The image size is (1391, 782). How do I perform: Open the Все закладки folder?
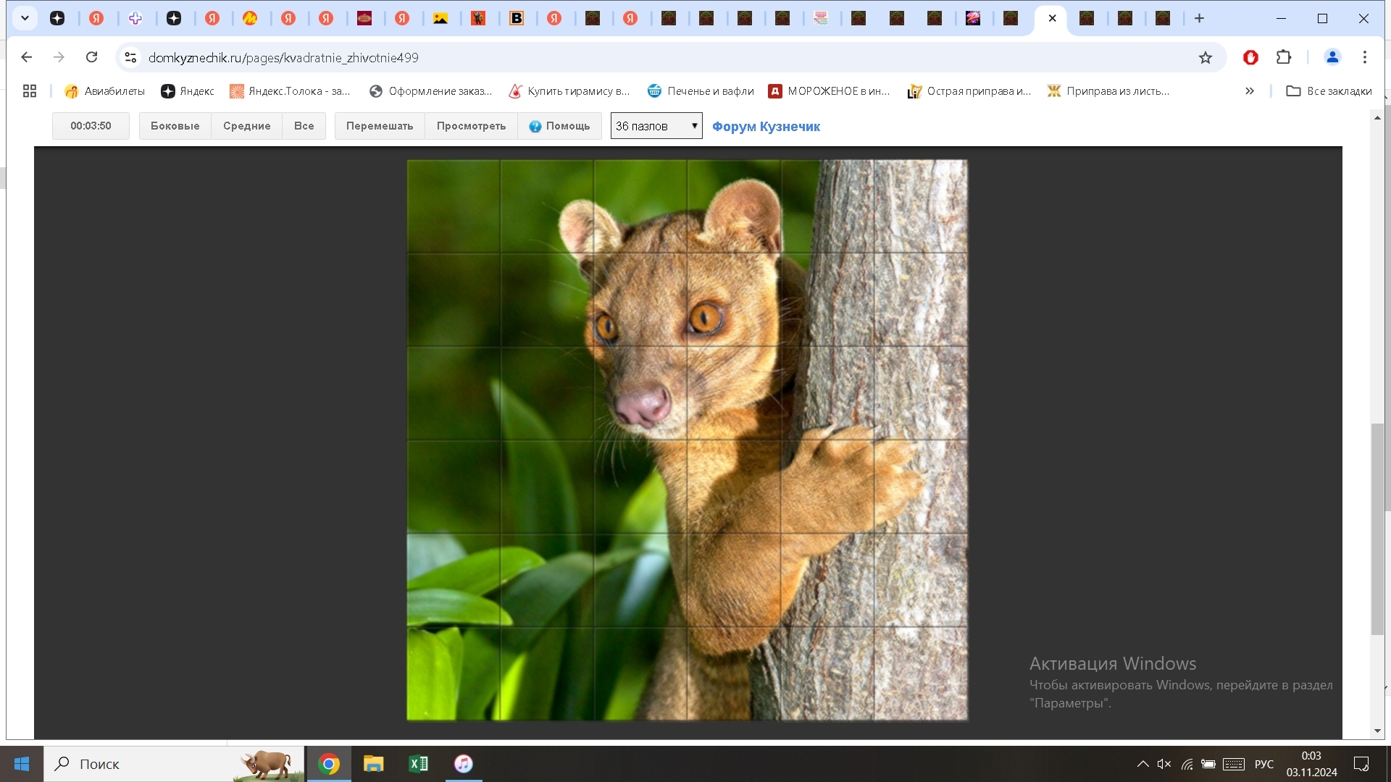pos(1329,91)
